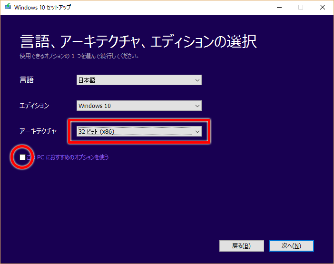Viewport: 334px width, 264px height.
Task: Close the Windows 10 セットアップ window
Action: click(x=323, y=7)
